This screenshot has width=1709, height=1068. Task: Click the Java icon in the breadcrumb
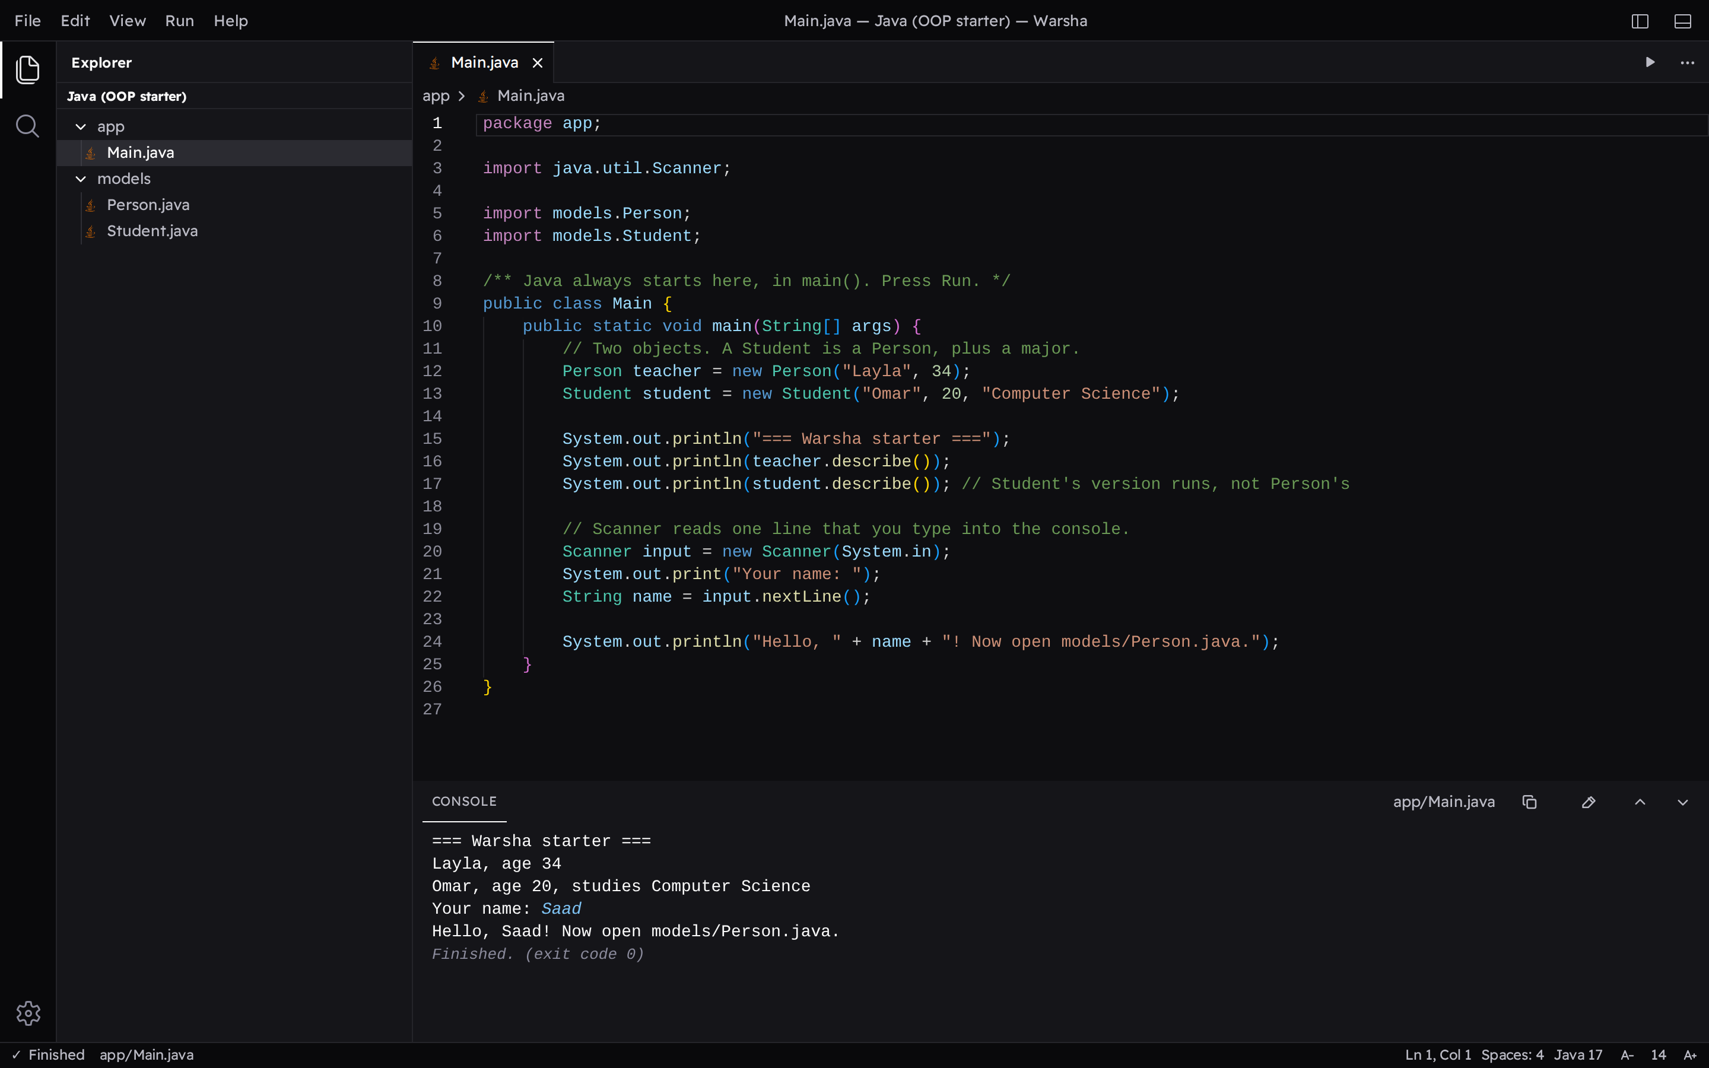[x=483, y=96]
